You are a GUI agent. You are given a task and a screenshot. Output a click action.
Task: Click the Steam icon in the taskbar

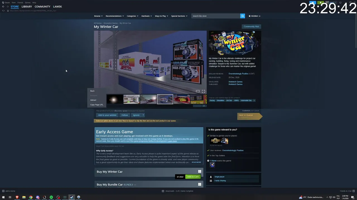click(72, 197)
